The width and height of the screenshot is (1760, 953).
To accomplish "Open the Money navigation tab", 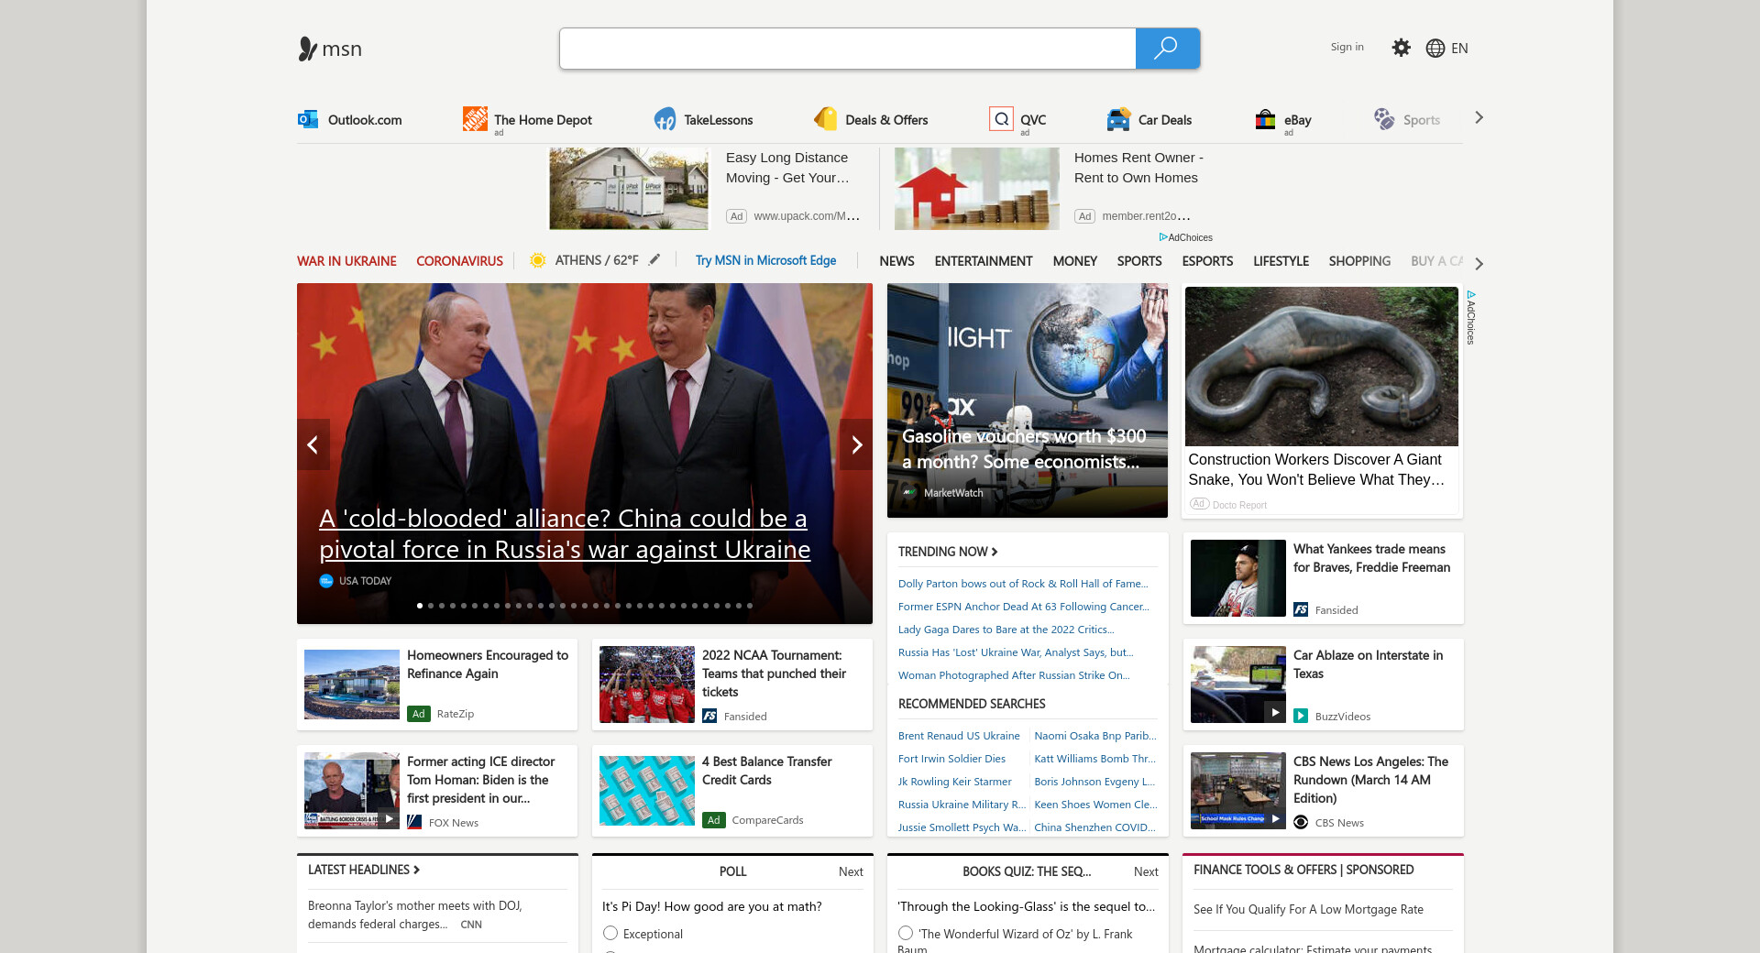I will click(1074, 261).
